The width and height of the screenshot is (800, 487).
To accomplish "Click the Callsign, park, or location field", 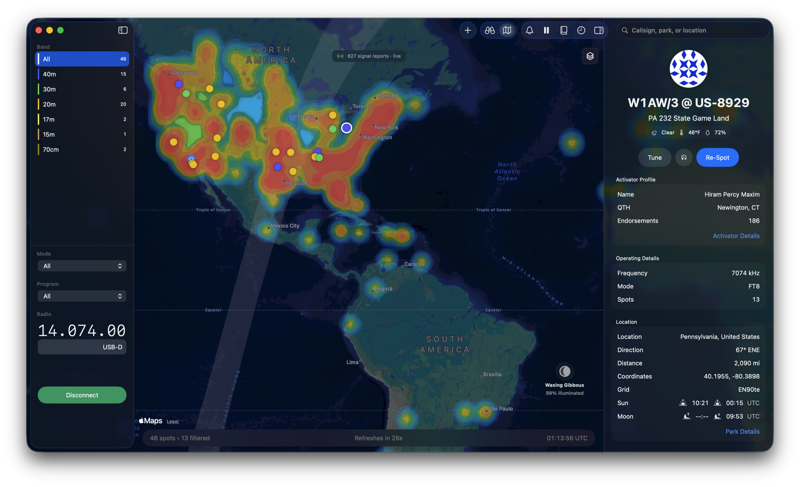I will 693,30.
